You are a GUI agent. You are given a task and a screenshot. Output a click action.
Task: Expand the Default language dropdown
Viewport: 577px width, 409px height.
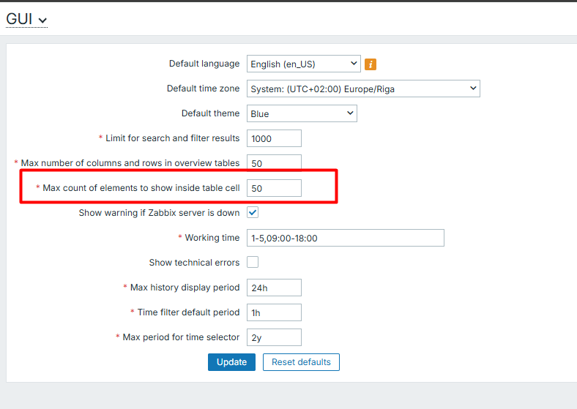point(303,64)
